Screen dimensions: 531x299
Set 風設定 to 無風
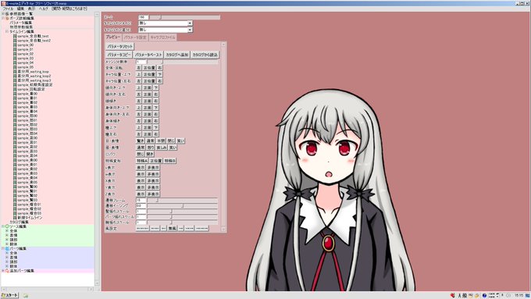click(172, 229)
